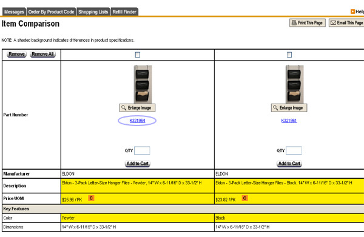Switch to Order By Product Code tab
Image resolution: width=364 pixels, height=237 pixels.
[x=52, y=12]
